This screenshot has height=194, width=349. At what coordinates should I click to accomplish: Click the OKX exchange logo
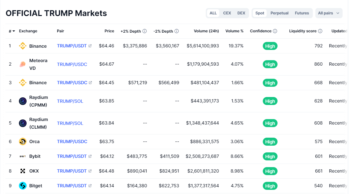click(22, 171)
